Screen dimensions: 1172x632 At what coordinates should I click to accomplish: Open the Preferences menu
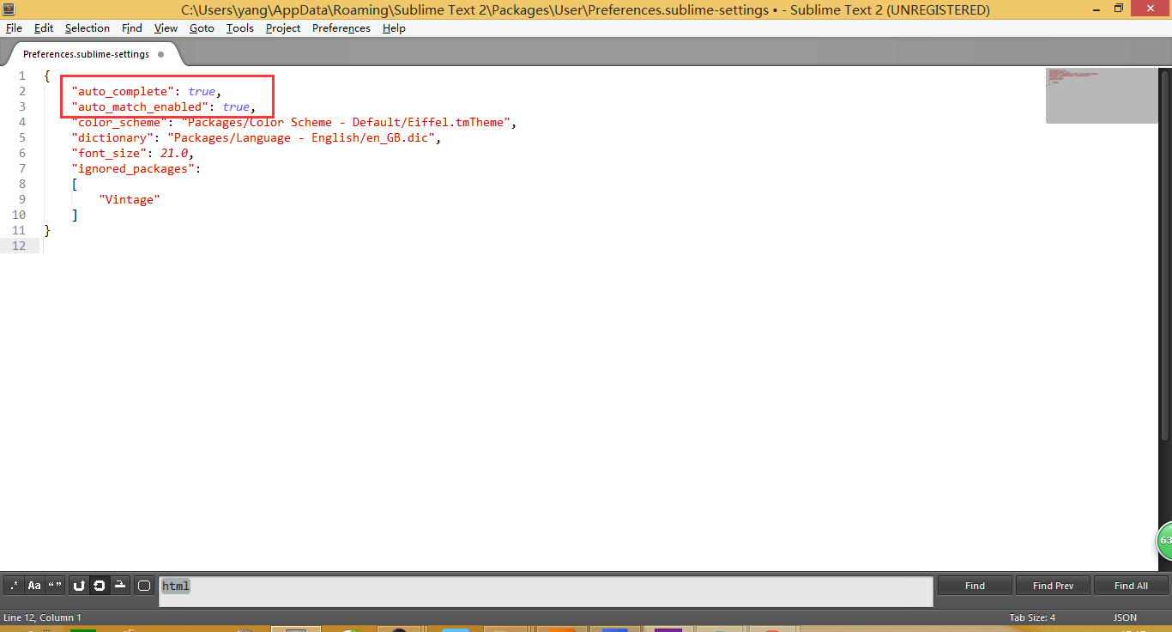(x=341, y=28)
